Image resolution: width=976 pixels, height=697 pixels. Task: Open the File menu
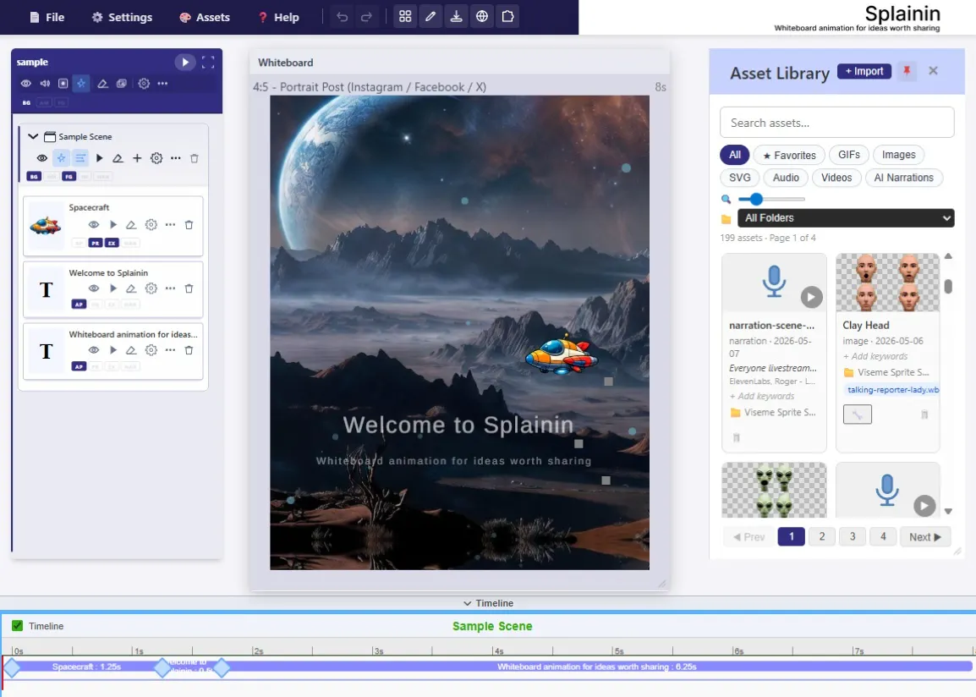point(47,18)
